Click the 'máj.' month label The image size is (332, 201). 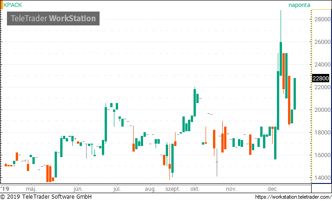[x=31, y=189]
